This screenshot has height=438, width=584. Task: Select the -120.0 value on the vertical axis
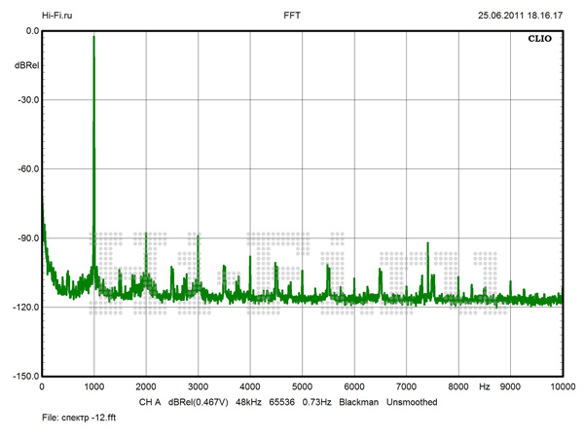[x=23, y=307]
